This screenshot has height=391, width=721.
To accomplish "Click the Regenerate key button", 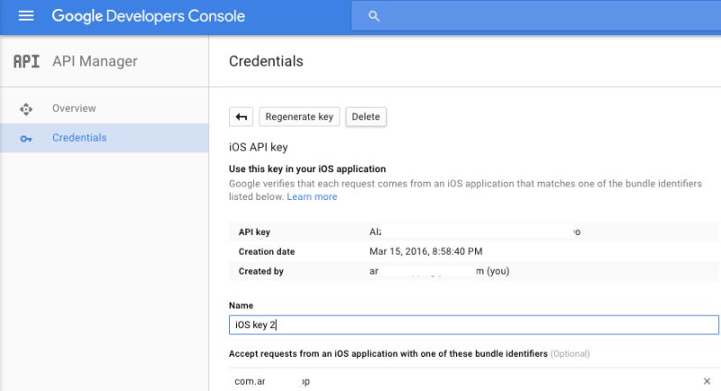I will pos(299,117).
